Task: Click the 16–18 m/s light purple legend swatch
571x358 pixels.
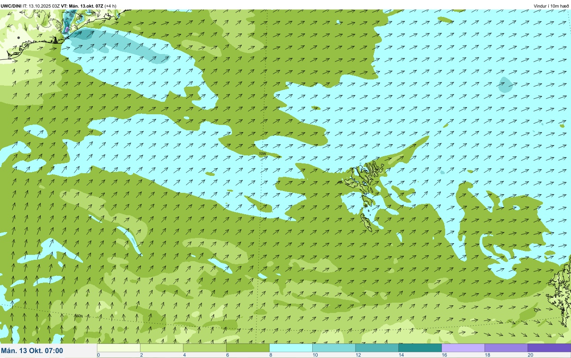Action: coord(463,348)
